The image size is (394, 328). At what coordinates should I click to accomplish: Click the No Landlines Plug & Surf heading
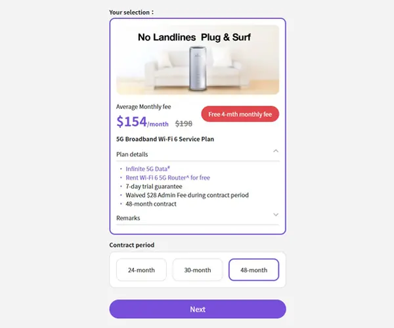pos(194,37)
